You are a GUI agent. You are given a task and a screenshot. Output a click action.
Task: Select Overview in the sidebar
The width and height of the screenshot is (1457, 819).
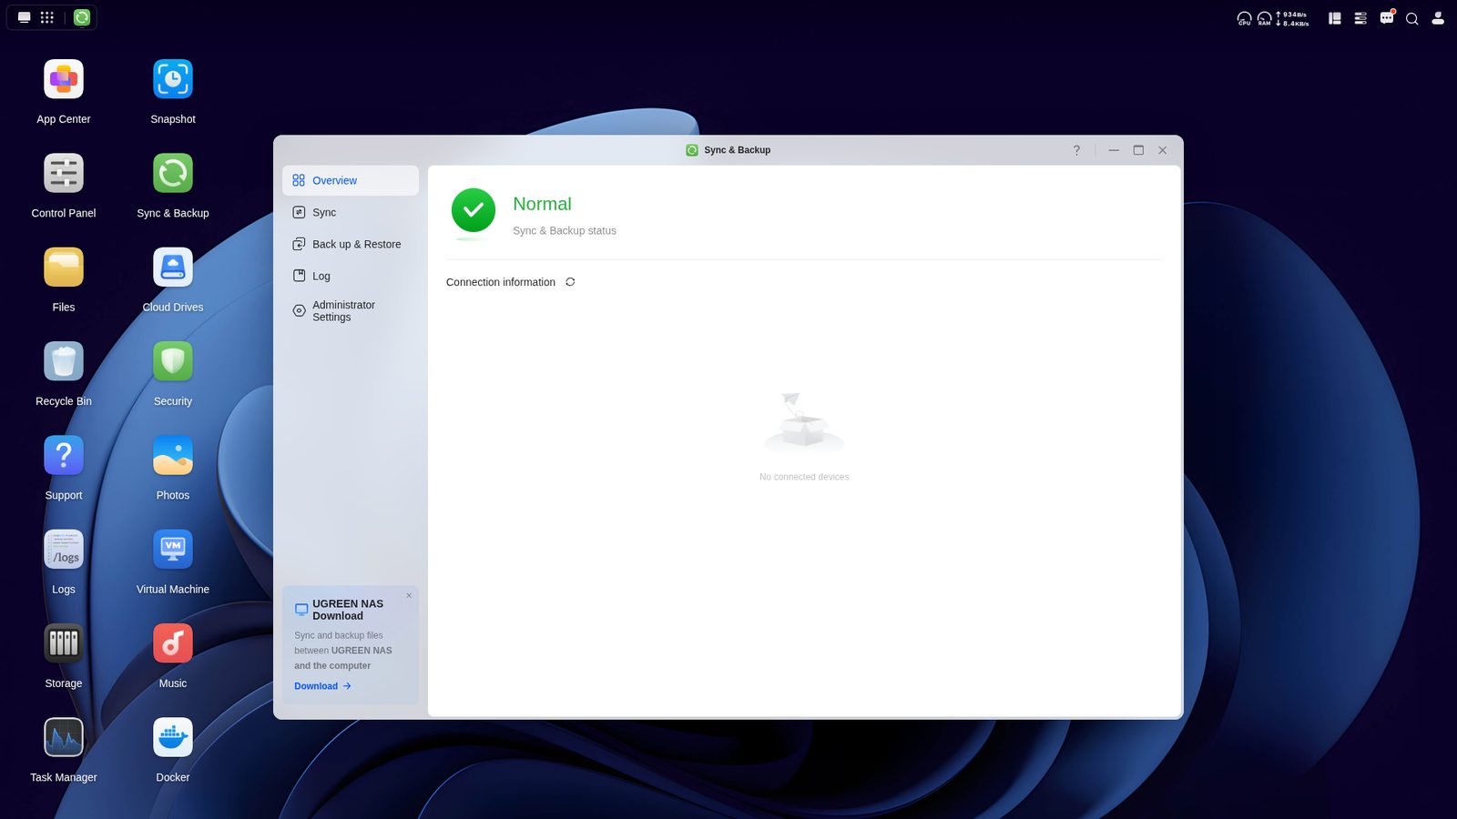(351, 180)
